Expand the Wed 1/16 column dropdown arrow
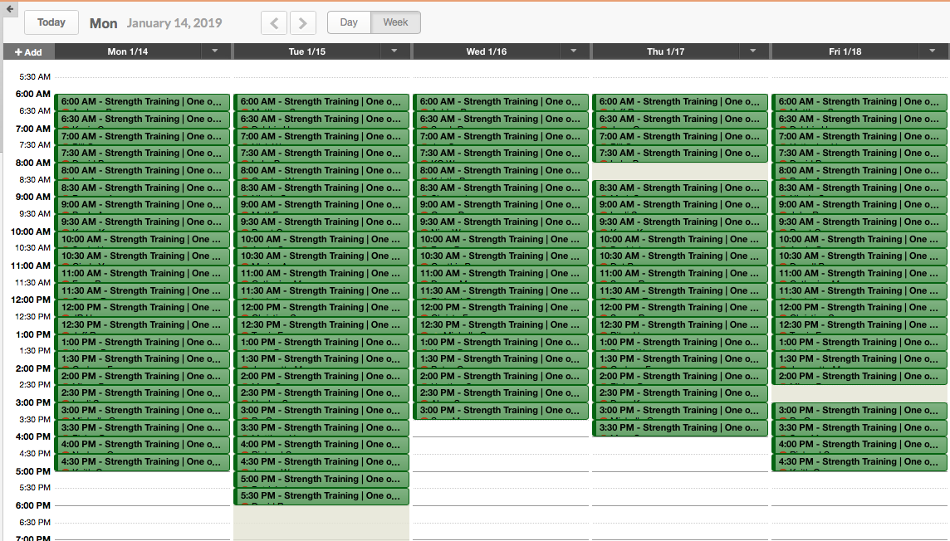Viewport: 950px width, 541px height. pos(575,51)
